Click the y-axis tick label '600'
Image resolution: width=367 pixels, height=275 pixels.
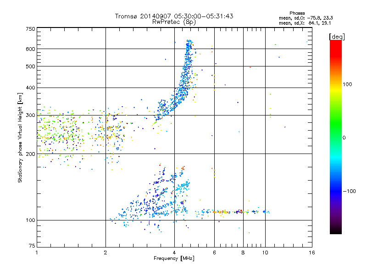(30, 49)
